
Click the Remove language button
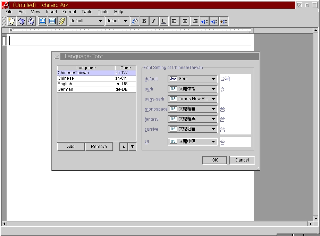[x=99, y=147]
